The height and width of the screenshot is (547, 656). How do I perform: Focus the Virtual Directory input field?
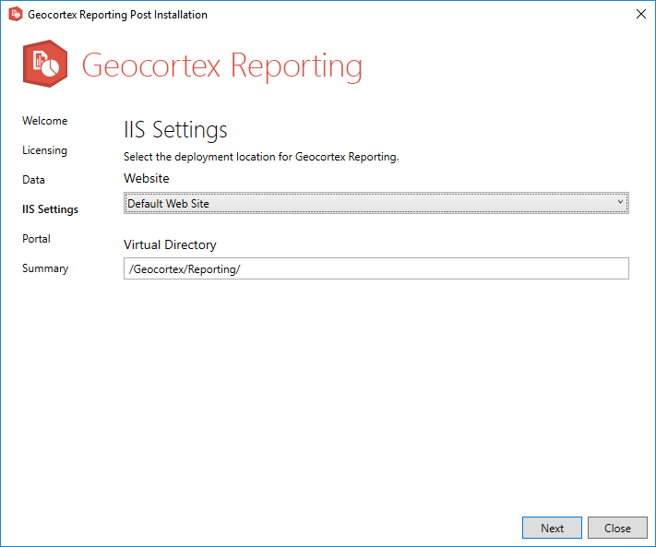coord(376,268)
